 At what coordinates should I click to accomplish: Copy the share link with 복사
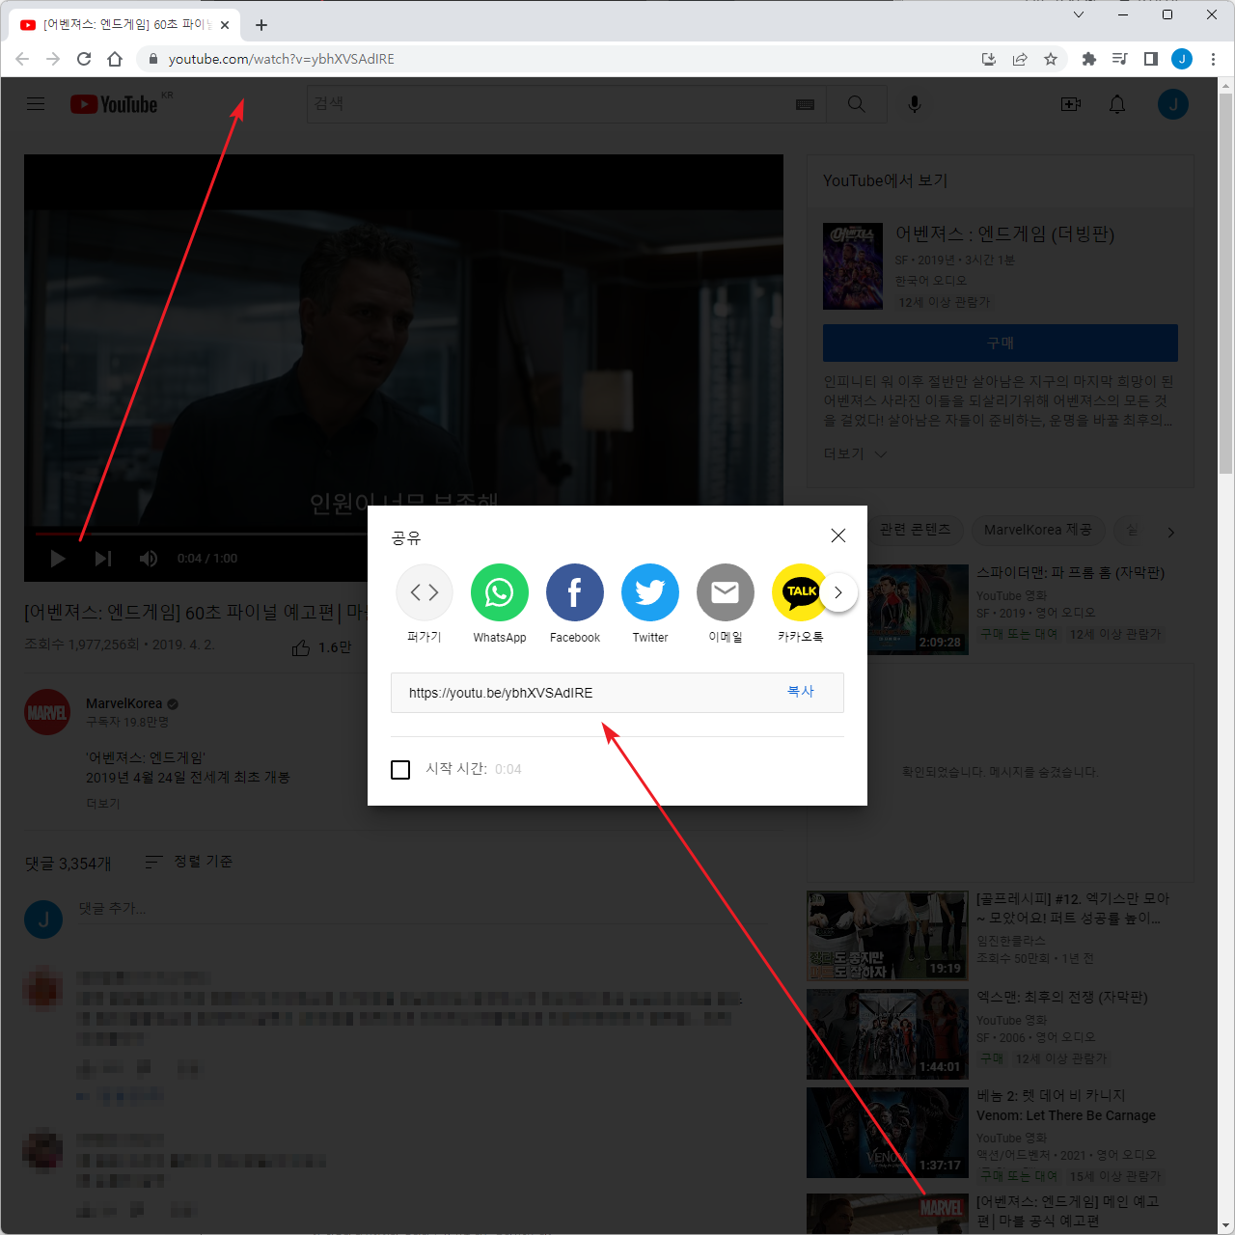click(x=801, y=692)
